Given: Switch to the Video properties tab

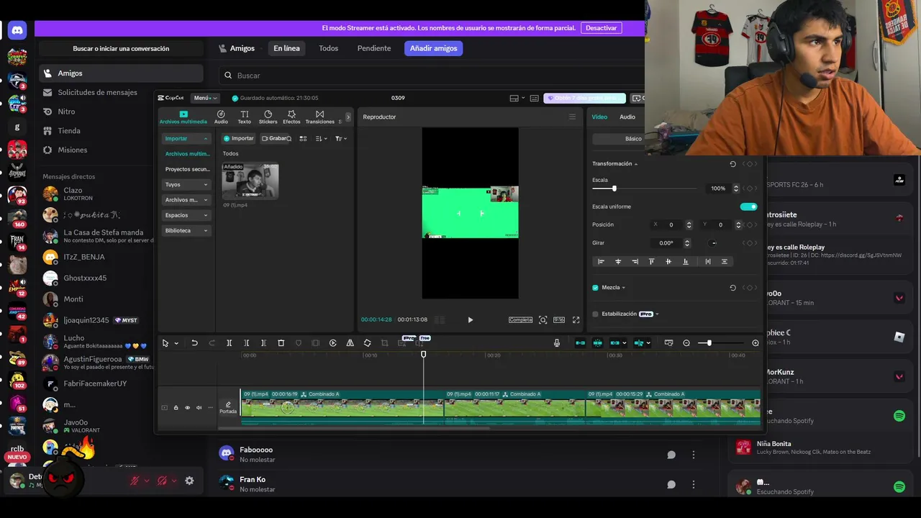Looking at the screenshot, I should (x=599, y=117).
